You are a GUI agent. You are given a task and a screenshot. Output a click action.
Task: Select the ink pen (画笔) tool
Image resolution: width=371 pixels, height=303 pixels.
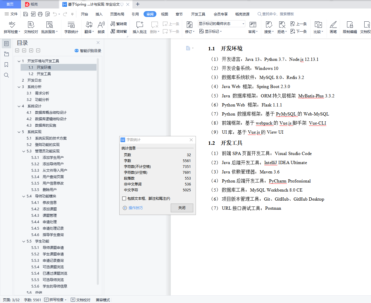click(333, 27)
